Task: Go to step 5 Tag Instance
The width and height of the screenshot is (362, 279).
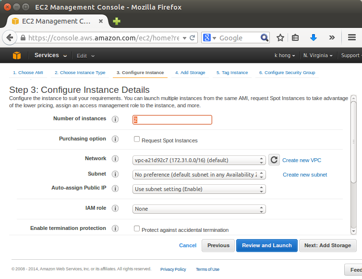Action: tap(232, 73)
